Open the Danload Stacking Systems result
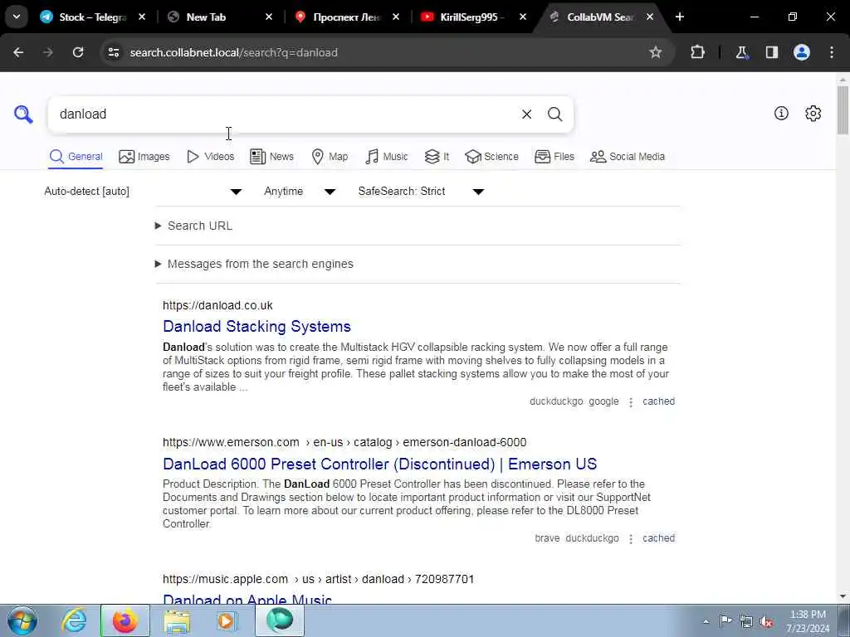This screenshot has width=850, height=637. pyautogui.click(x=257, y=327)
